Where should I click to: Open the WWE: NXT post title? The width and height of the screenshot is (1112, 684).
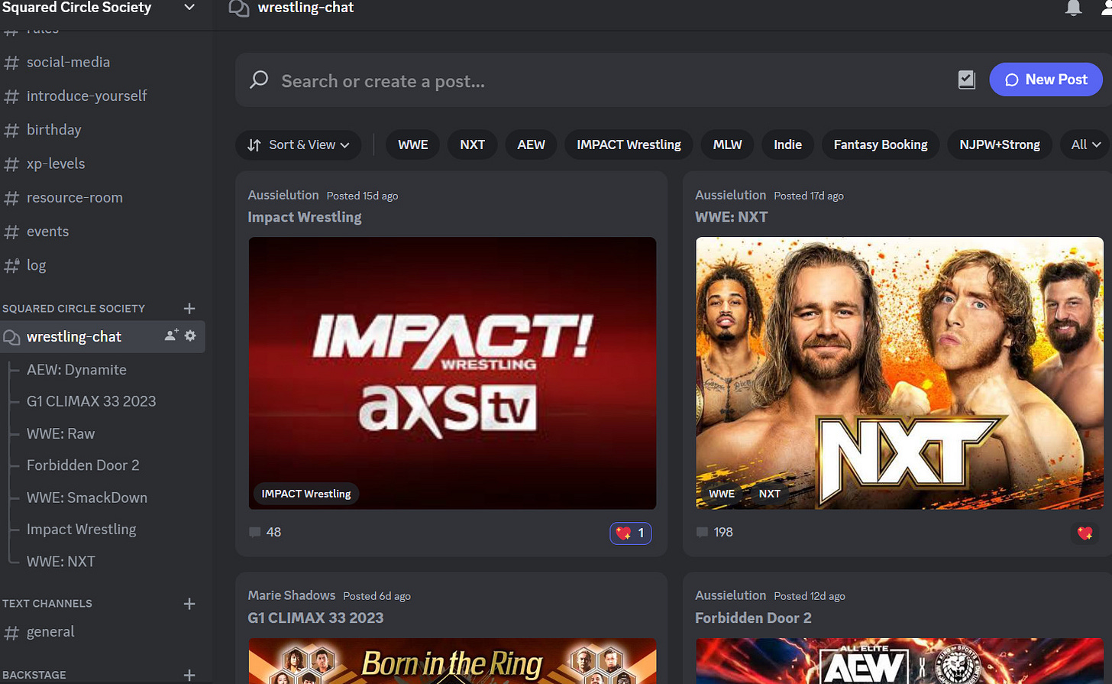[x=731, y=217]
